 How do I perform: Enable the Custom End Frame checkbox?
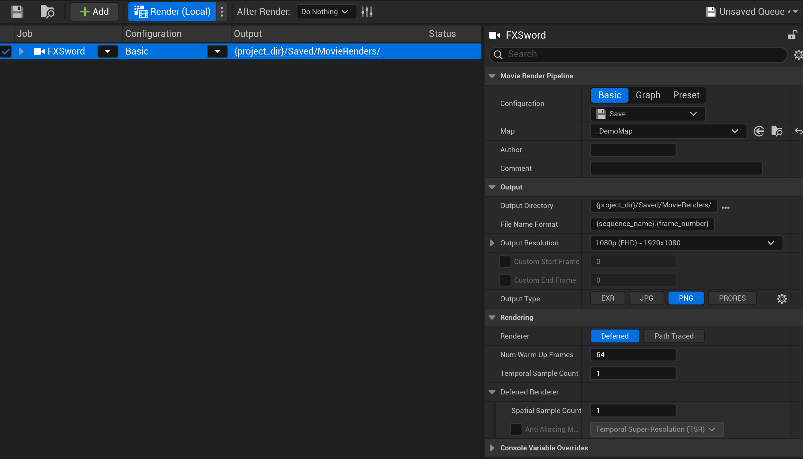click(505, 280)
